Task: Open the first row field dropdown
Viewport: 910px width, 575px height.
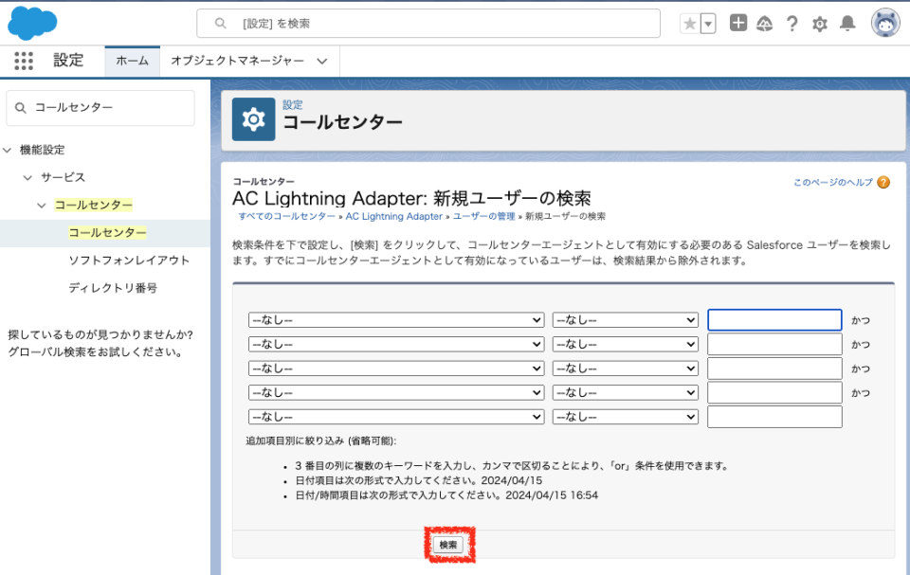Action: (396, 320)
